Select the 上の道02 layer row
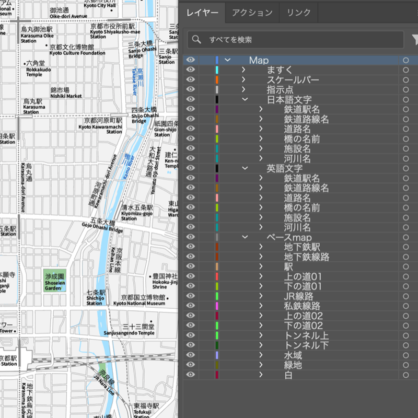The image size is (418, 418). 300,316
